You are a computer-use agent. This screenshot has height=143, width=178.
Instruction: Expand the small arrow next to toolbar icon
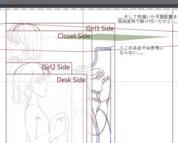pos(11,2)
